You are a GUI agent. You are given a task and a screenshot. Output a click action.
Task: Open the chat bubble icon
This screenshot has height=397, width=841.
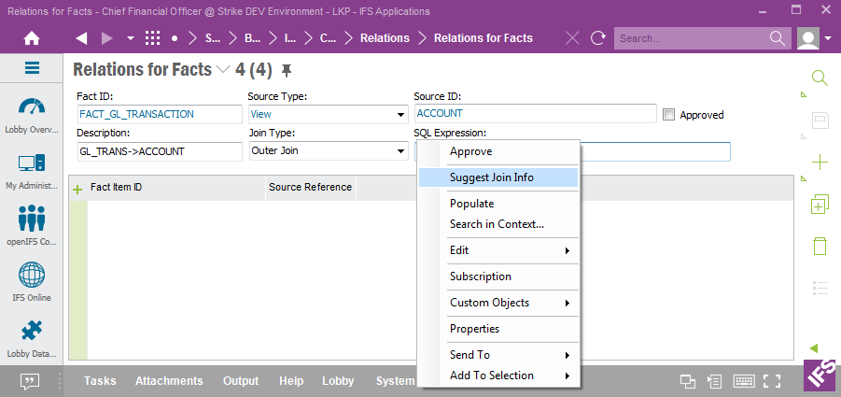[30, 381]
